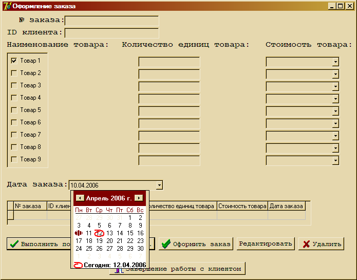Click the Стоимость товара column header

point(242,206)
